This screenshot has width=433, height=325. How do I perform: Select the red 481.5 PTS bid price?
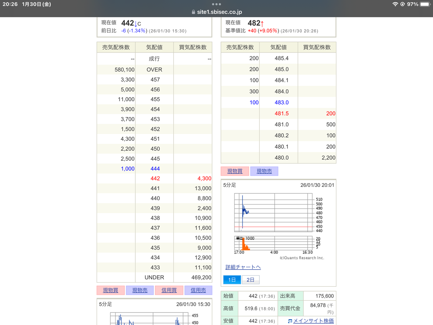pyautogui.click(x=281, y=113)
